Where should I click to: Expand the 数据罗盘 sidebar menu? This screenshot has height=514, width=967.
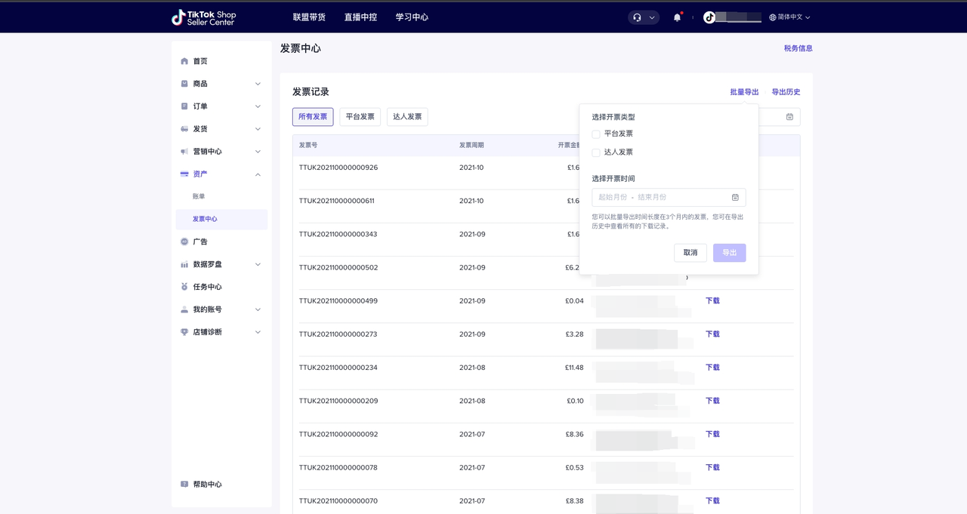258,264
